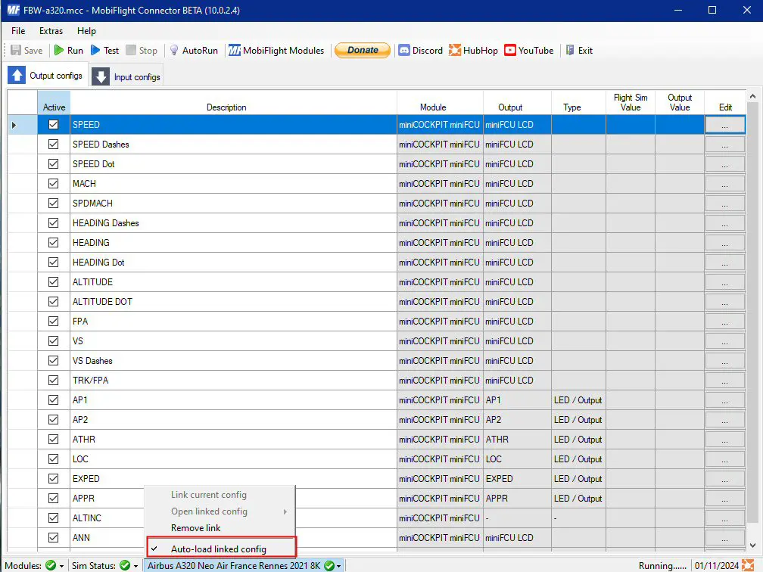Uncheck Active for MACH row
This screenshot has height=572, width=763.
pos(54,183)
